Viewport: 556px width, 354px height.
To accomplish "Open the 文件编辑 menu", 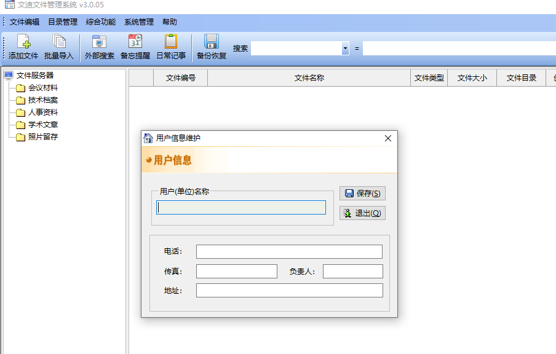I will coord(25,22).
